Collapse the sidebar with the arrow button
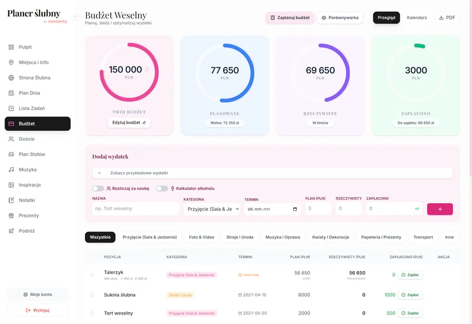This screenshot has height=324, width=472. (76, 16)
